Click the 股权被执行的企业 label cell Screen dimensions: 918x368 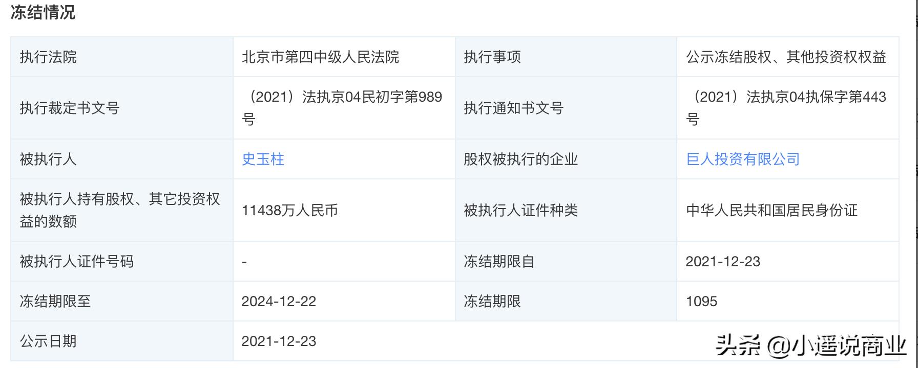point(520,159)
